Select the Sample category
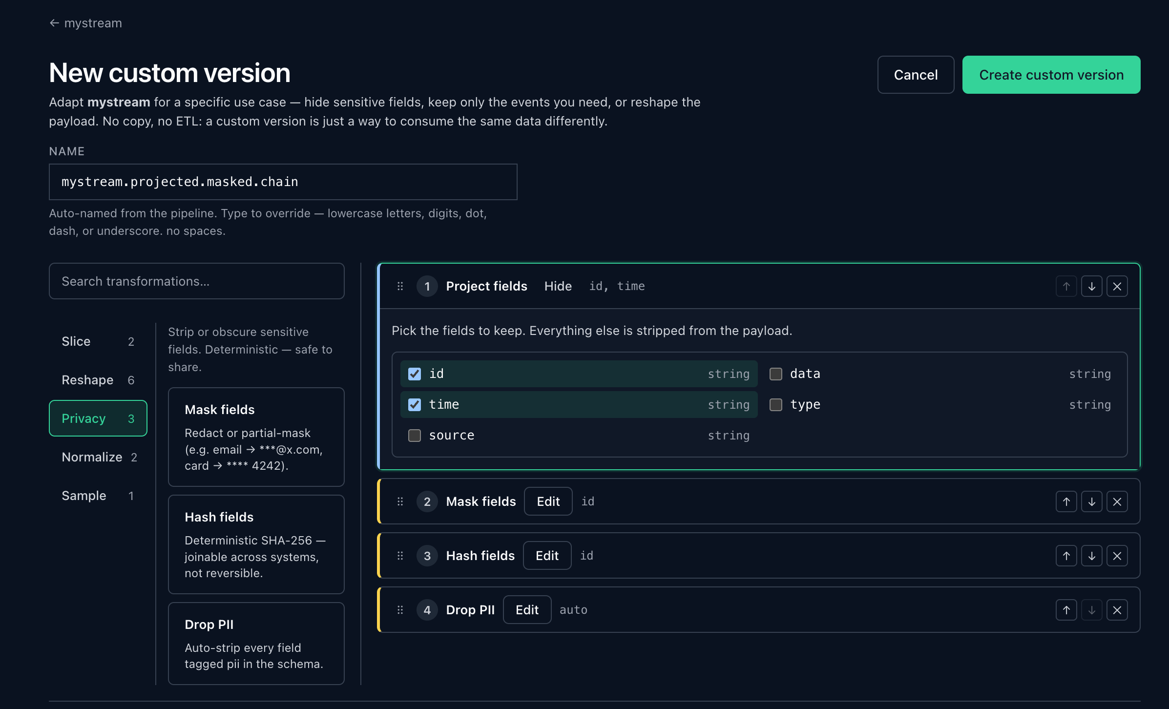This screenshot has height=709, width=1169. pyautogui.click(x=98, y=496)
